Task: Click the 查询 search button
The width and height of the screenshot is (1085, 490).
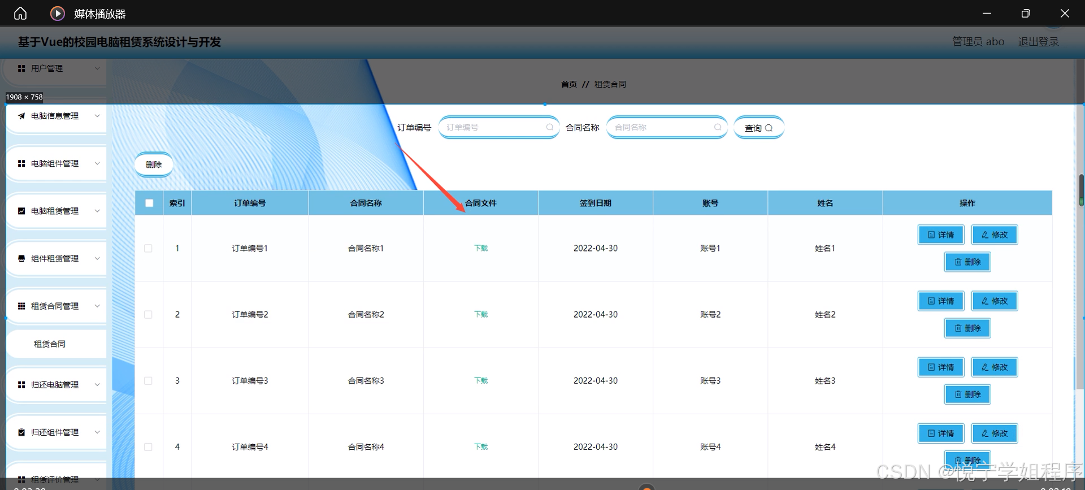Action: [x=758, y=128]
